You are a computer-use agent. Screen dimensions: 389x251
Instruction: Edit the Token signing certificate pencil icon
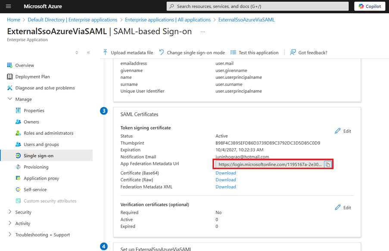[x=338, y=131]
